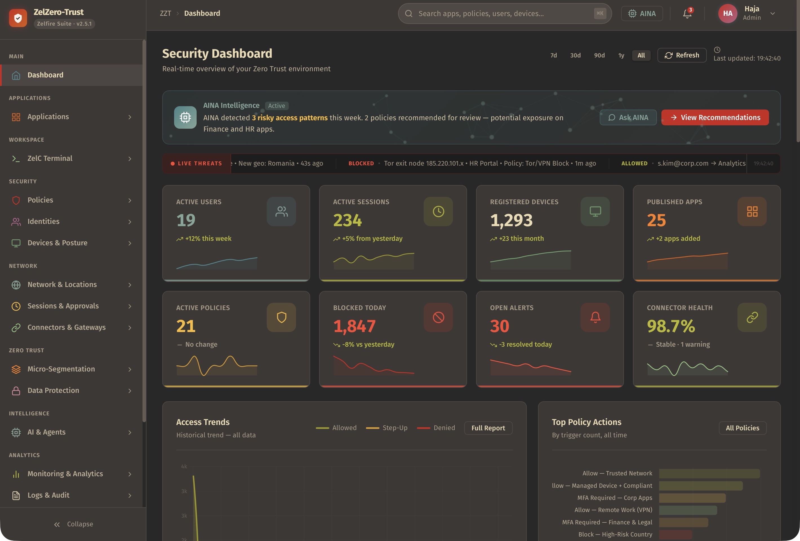The height and width of the screenshot is (541, 800).
Task: Expand the Network & Locations chevron
Action: point(130,285)
